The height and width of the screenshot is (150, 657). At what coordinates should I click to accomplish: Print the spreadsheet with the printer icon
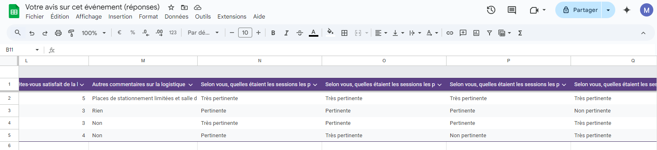[x=58, y=33]
